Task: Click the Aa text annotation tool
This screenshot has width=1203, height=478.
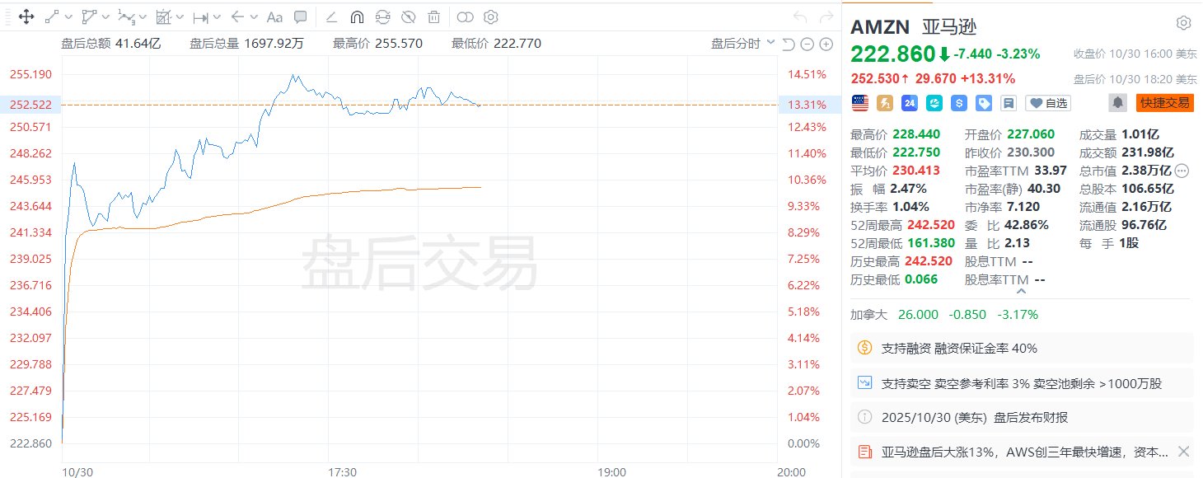Action: tap(275, 16)
